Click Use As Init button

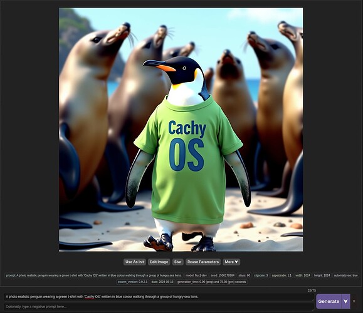coord(135,262)
